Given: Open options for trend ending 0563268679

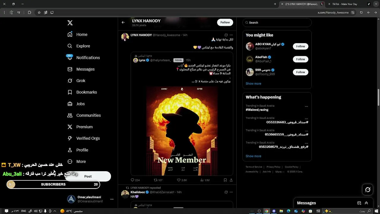Looking at the screenshot, I should (x=306, y=143).
